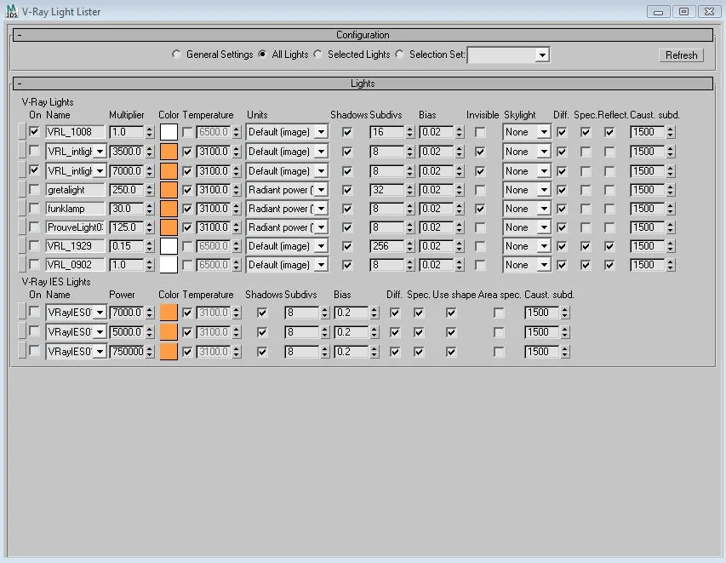
Task: Toggle the Invisible checkbox for funklamp
Action: click(480, 209)
